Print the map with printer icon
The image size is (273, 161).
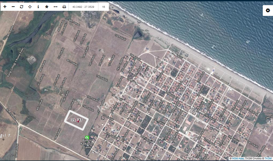pos(64,7)
